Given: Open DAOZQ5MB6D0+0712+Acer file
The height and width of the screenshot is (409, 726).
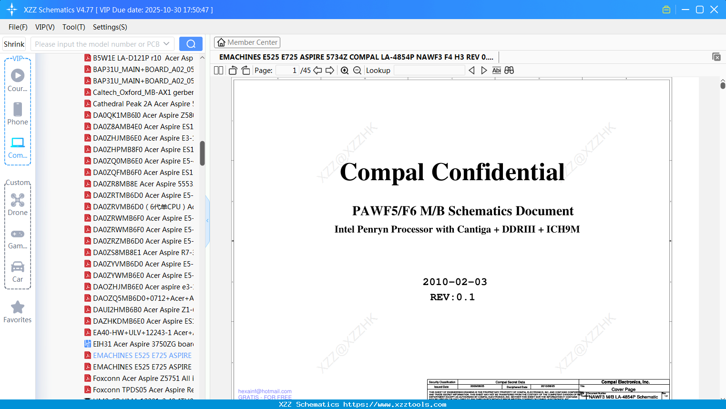Looking at the screenshot, I should (x=139, y=298).
